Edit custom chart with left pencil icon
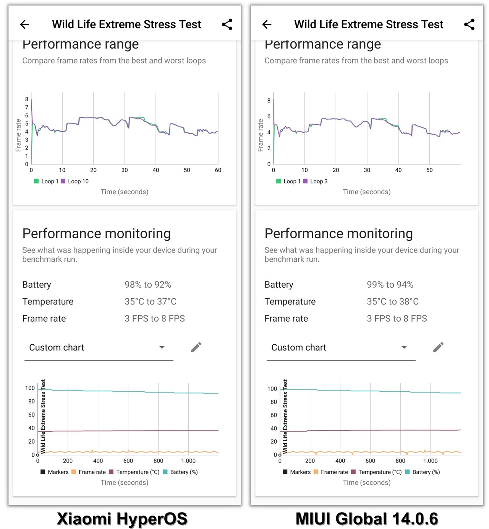The image size is (489, 529). coord(196,347)
